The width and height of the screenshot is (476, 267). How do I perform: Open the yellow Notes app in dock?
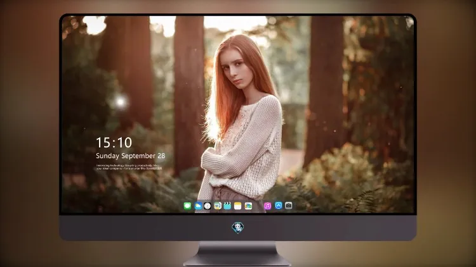pos(238,206)
